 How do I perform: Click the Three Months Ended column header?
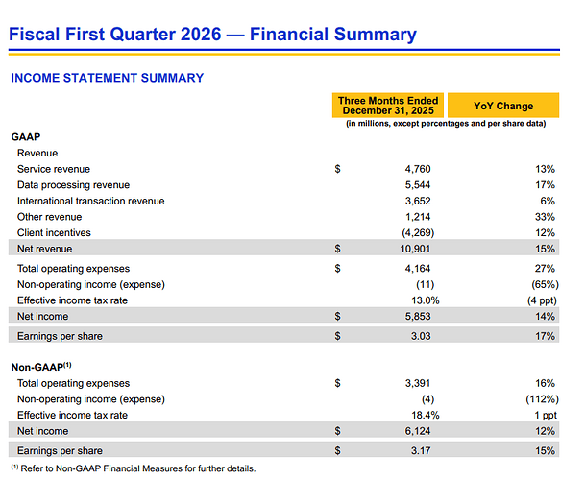click(388, 106)
